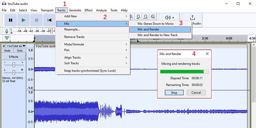The height and width of the screenshot is (128, 256).
Task: Expand the Align Tracks submenu
Action: click(92, 57)
